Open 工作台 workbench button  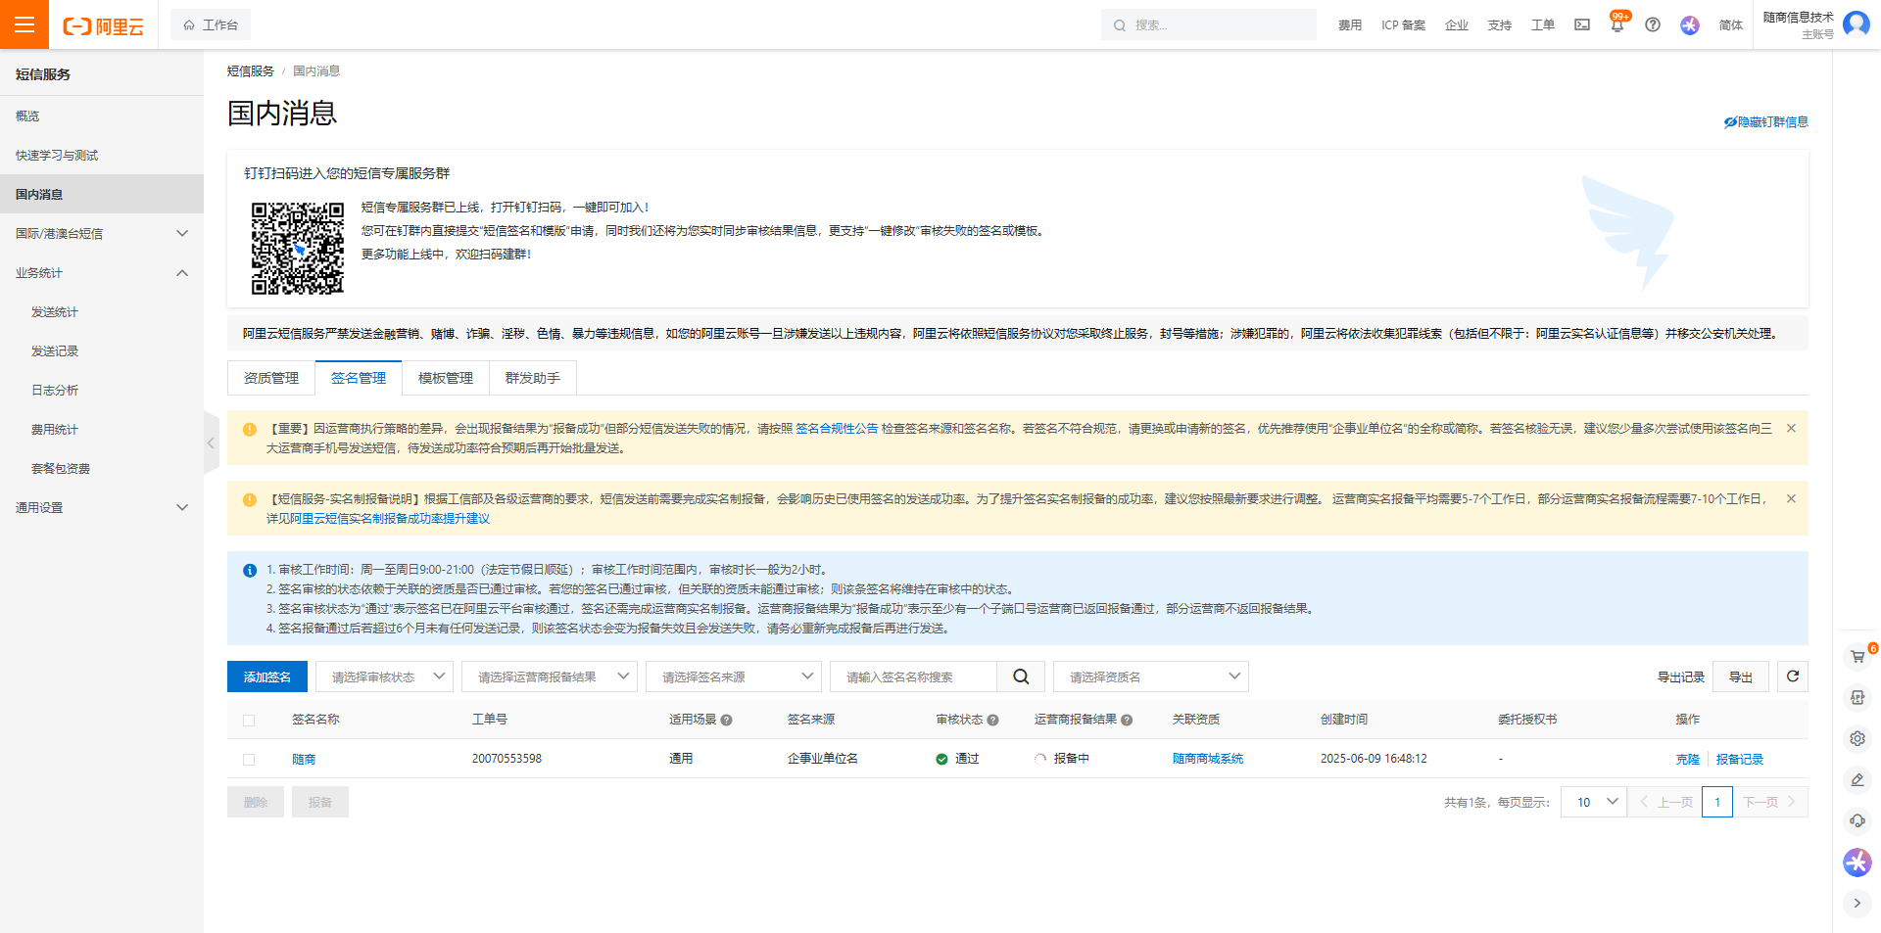coord(211,24)
